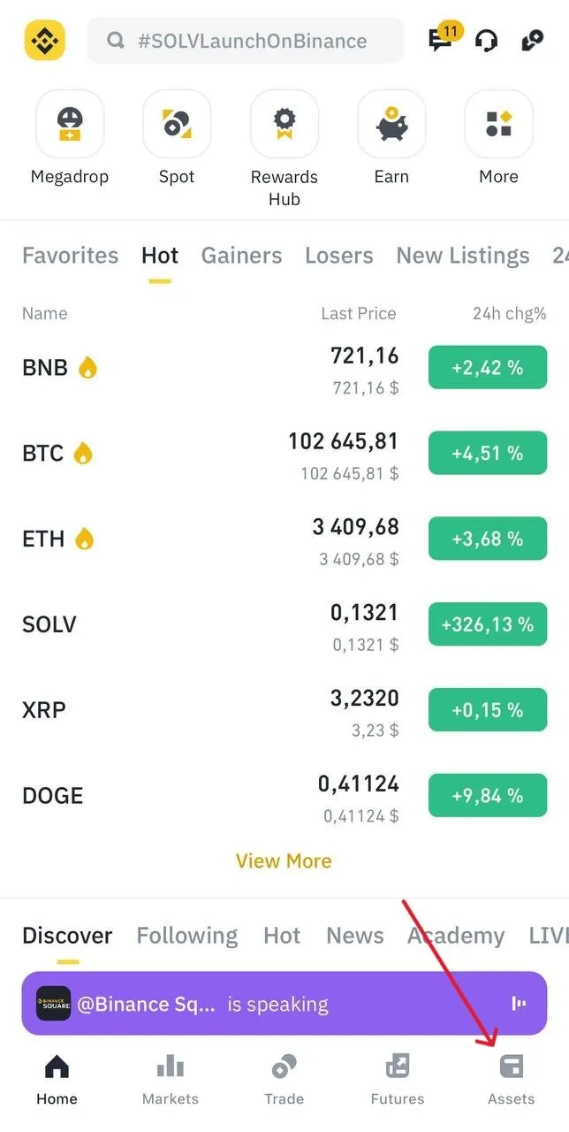
Task: Switch to the News tab
Action: (354, 936)
